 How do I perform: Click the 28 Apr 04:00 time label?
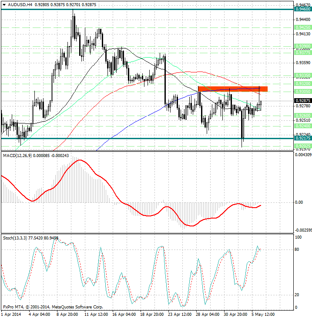point(208,315)
